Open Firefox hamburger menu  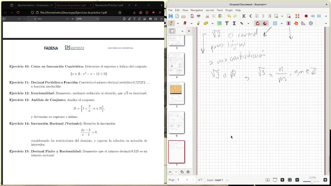(x=160, y=12)
